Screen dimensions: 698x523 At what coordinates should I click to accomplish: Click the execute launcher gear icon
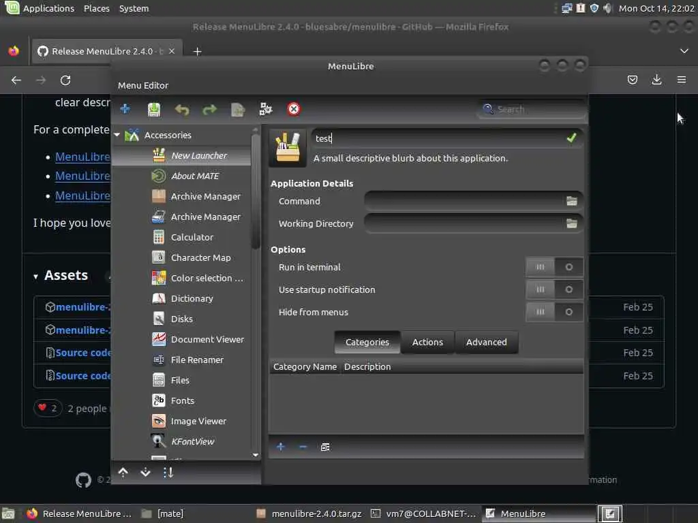(266, 109)
